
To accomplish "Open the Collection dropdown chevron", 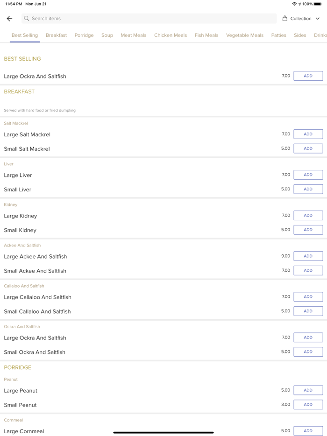I will click(318, 19).
